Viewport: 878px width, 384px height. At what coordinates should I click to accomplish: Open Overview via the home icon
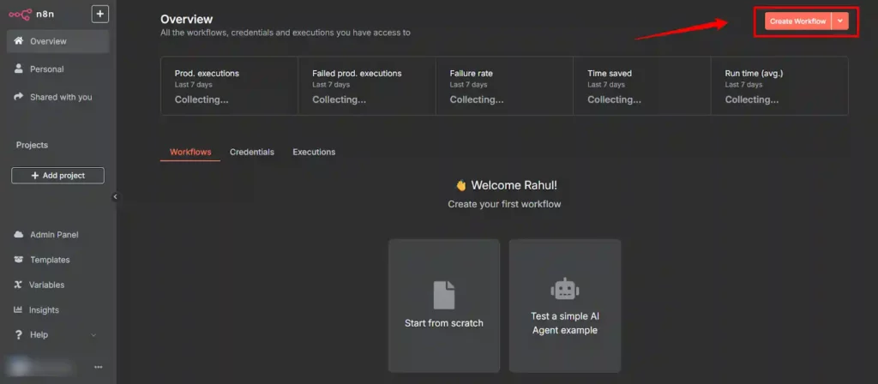[19, 41]
